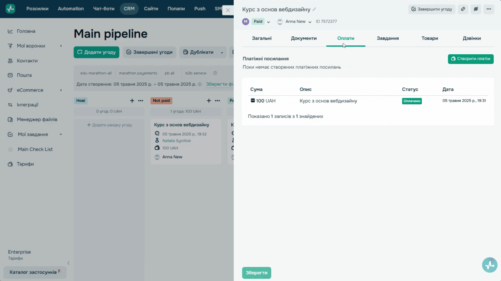Click the Зберегти фільтр link
The width and height of the screenshot is (501, 281).
220,84
